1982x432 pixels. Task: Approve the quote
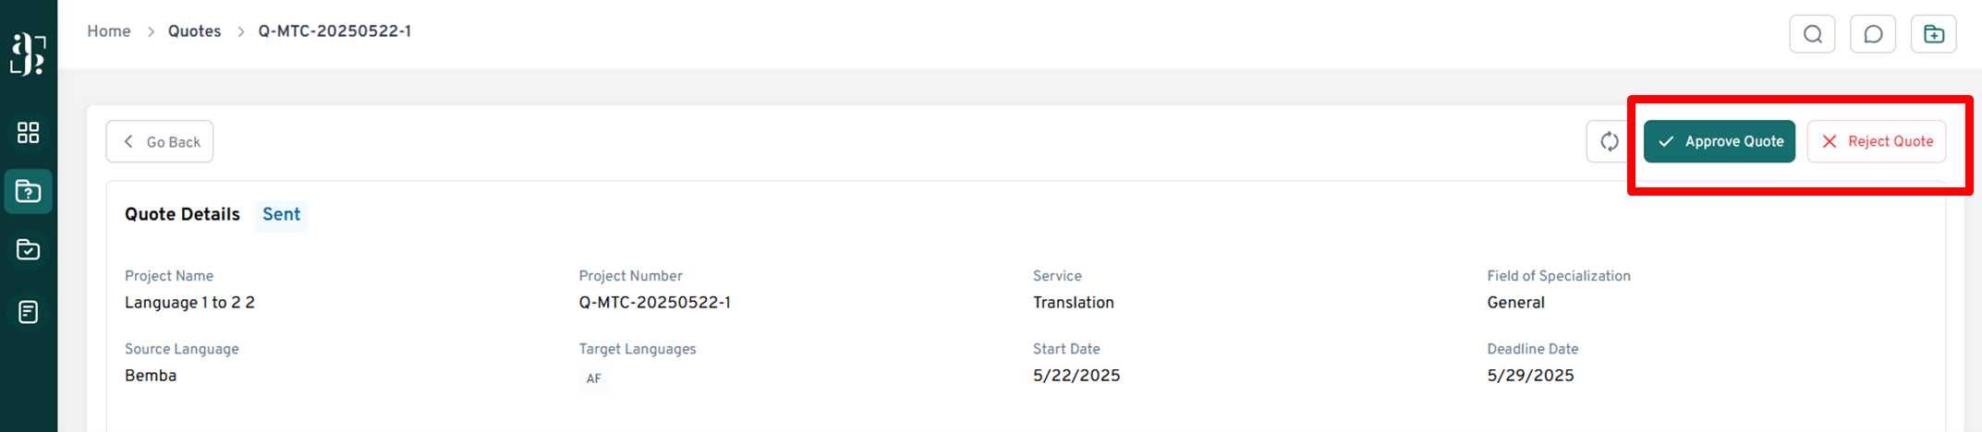click(x=1719, y=141)
